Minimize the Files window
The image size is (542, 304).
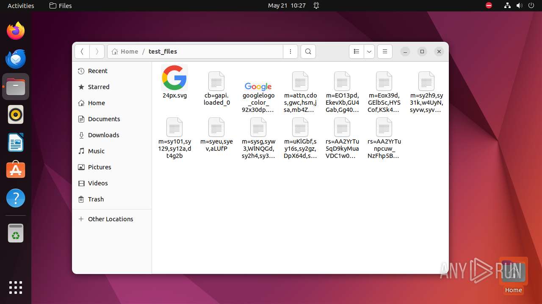point(405,52)
